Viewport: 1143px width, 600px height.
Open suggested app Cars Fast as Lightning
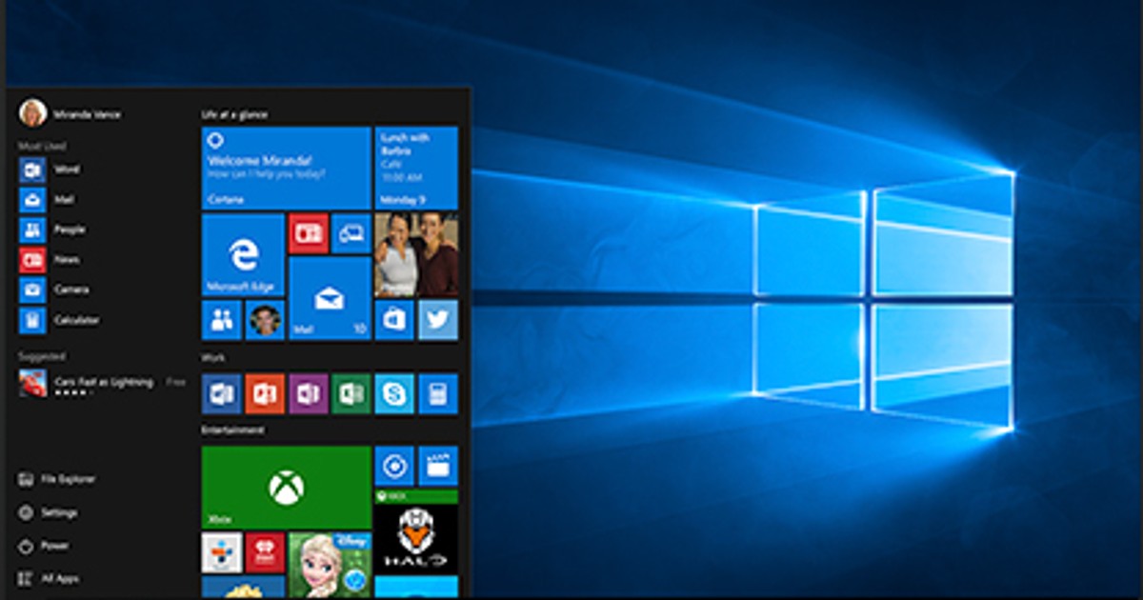(x=101, y=384)
